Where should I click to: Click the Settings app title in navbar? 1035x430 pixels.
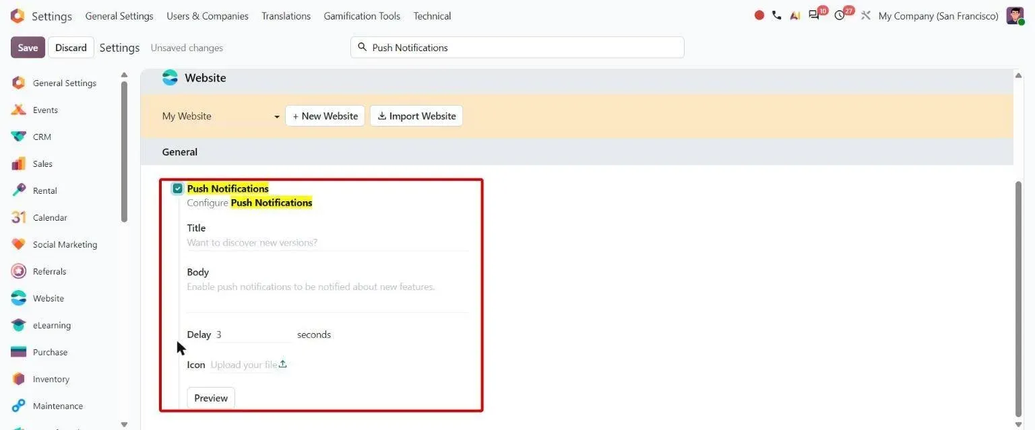(x=52, y=16)
